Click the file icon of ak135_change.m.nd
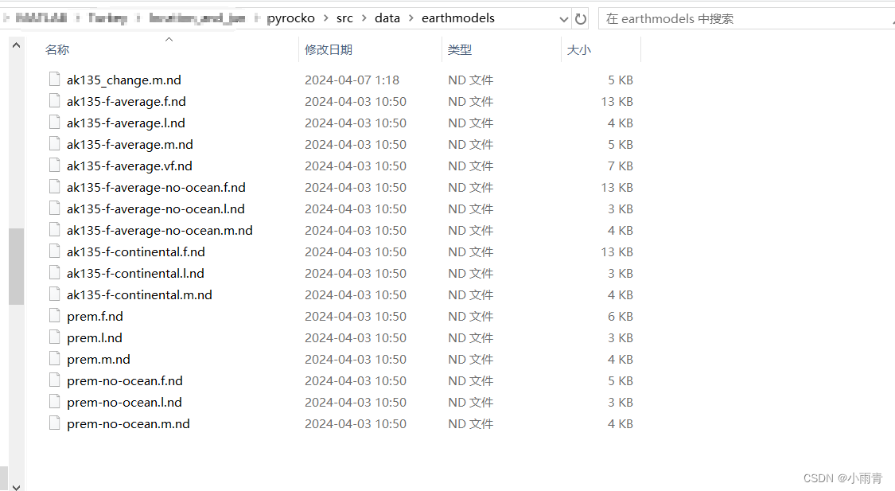The width and height of the screenshot is (895, 491). tap(54, 80)
